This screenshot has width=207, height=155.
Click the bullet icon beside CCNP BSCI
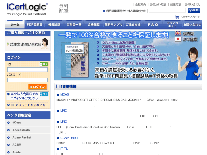[58, 138]
